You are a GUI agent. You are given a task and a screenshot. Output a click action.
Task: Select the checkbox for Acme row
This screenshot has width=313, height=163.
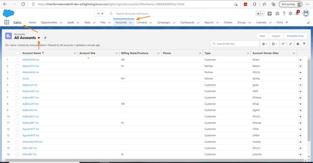17,79
